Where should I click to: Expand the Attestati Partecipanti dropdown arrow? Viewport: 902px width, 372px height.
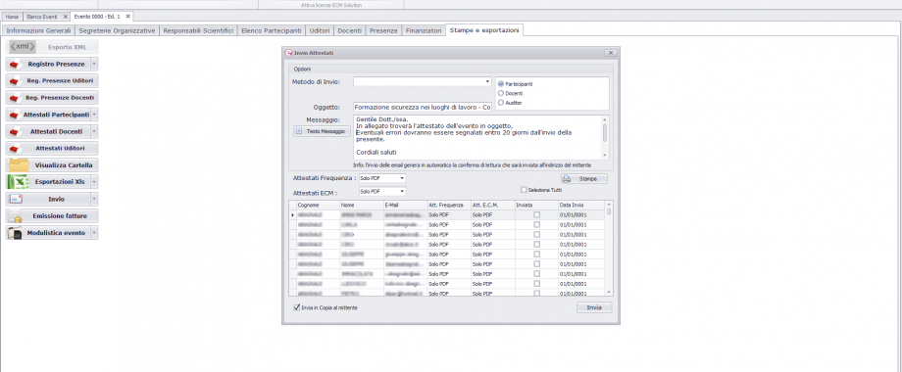(x=94, y=115)
